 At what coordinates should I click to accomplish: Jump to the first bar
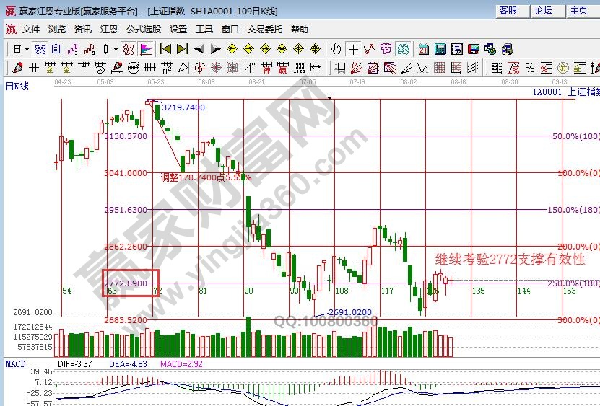click(x=165, y=50)
